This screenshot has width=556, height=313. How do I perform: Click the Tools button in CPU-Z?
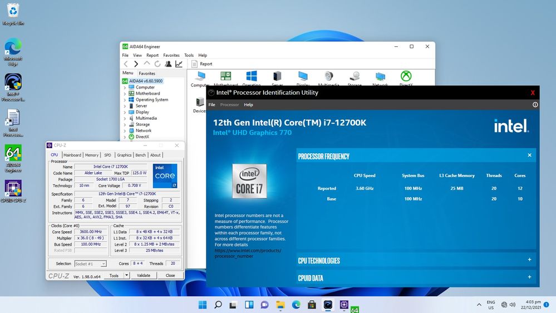[114, 275]
